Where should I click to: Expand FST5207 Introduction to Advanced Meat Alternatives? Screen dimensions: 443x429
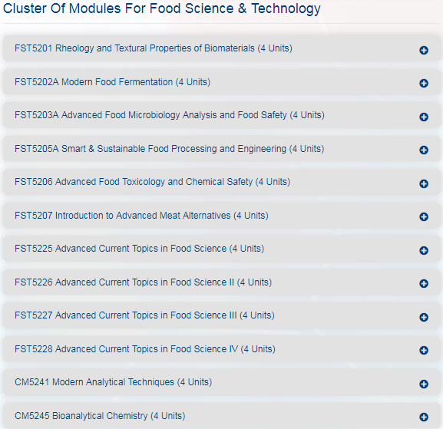[x=221, y=216]
